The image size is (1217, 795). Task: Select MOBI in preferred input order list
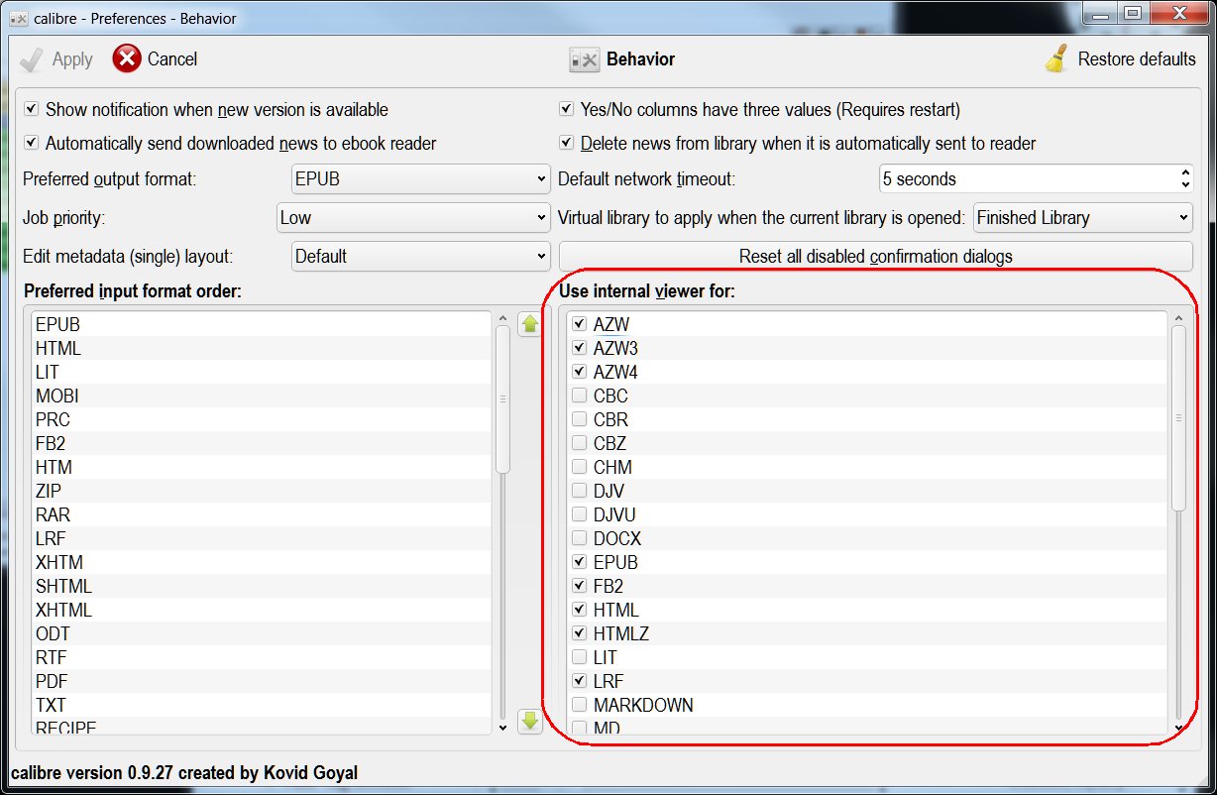[x=262, y=396]
